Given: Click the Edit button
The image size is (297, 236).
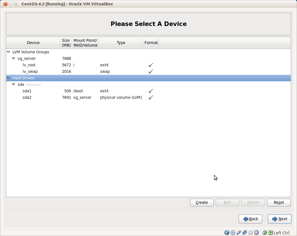Looking at the screenshot, I should [227, 202].
